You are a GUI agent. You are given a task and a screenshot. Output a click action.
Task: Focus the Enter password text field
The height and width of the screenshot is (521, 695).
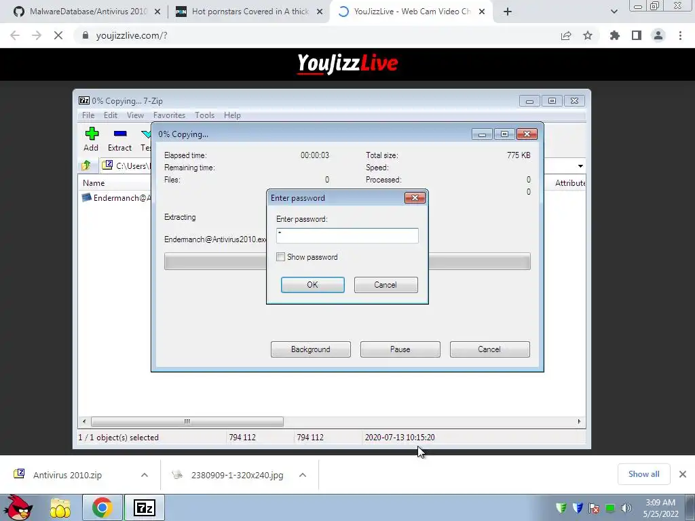[x=347, y=235]
